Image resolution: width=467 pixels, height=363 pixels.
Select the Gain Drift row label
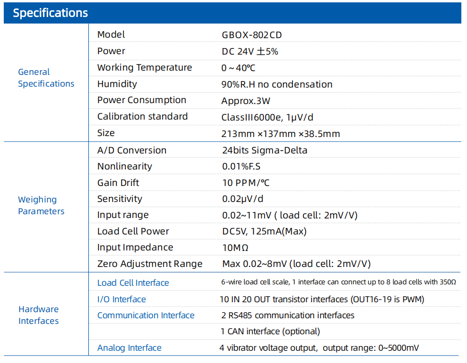[x=118, y=183]
